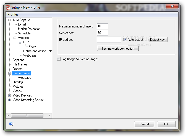Expand the Video Streaming Server node

(x=9, y=100)
